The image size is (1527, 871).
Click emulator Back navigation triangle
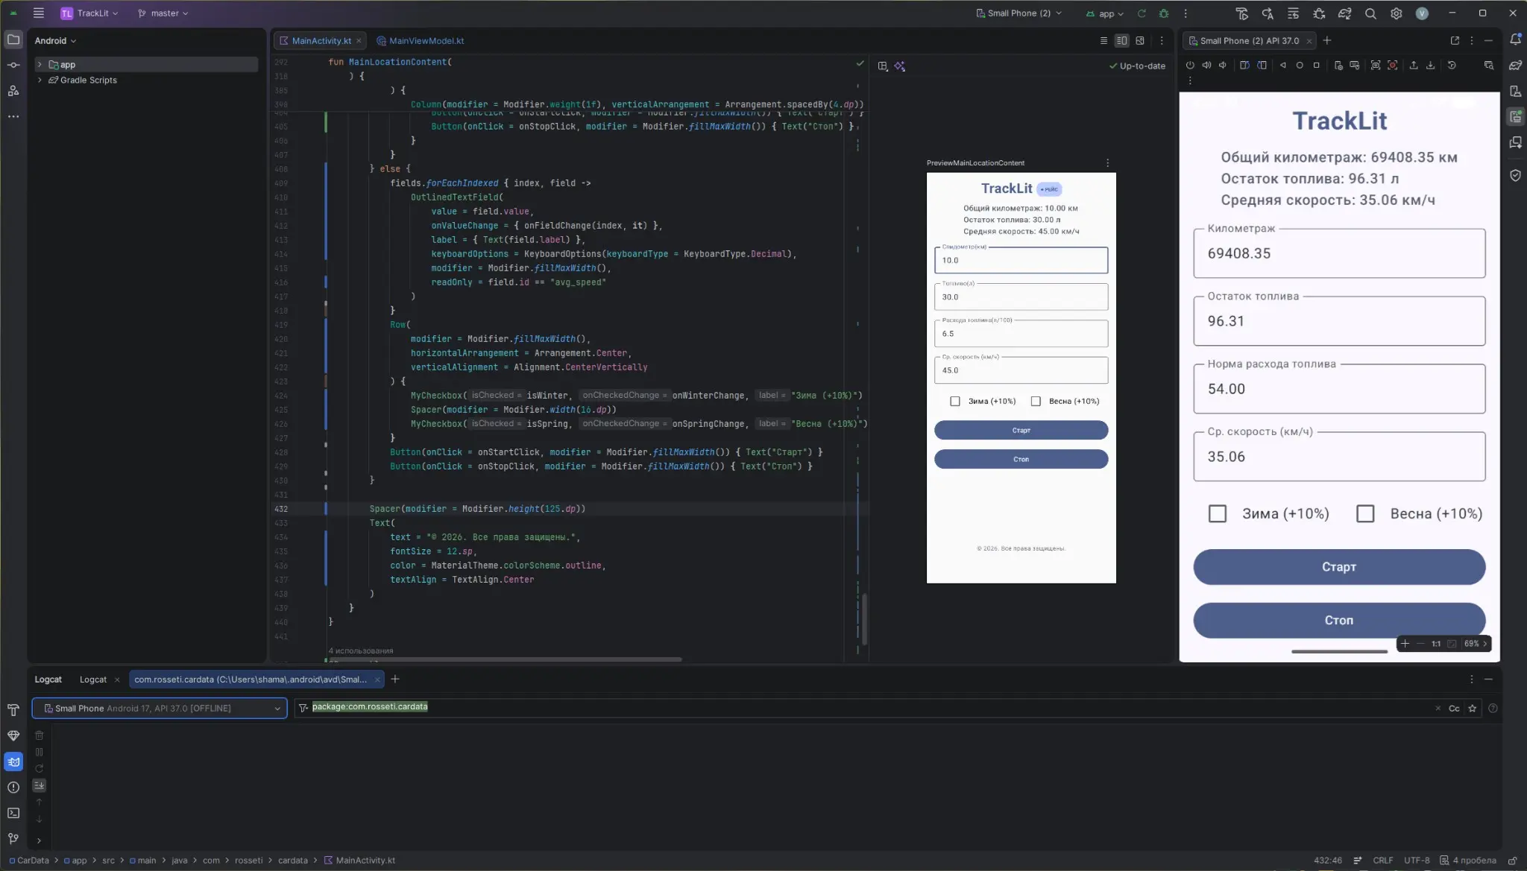click(1282, 66)
